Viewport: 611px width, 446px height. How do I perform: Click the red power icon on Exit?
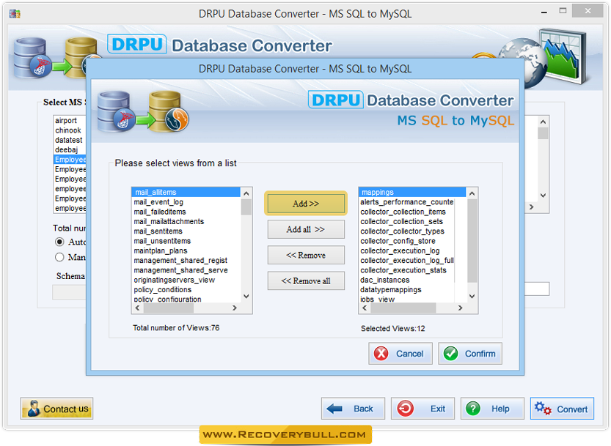click(405, 408)
